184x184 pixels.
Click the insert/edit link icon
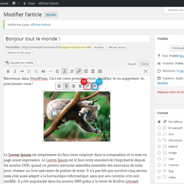pos(79,71)
